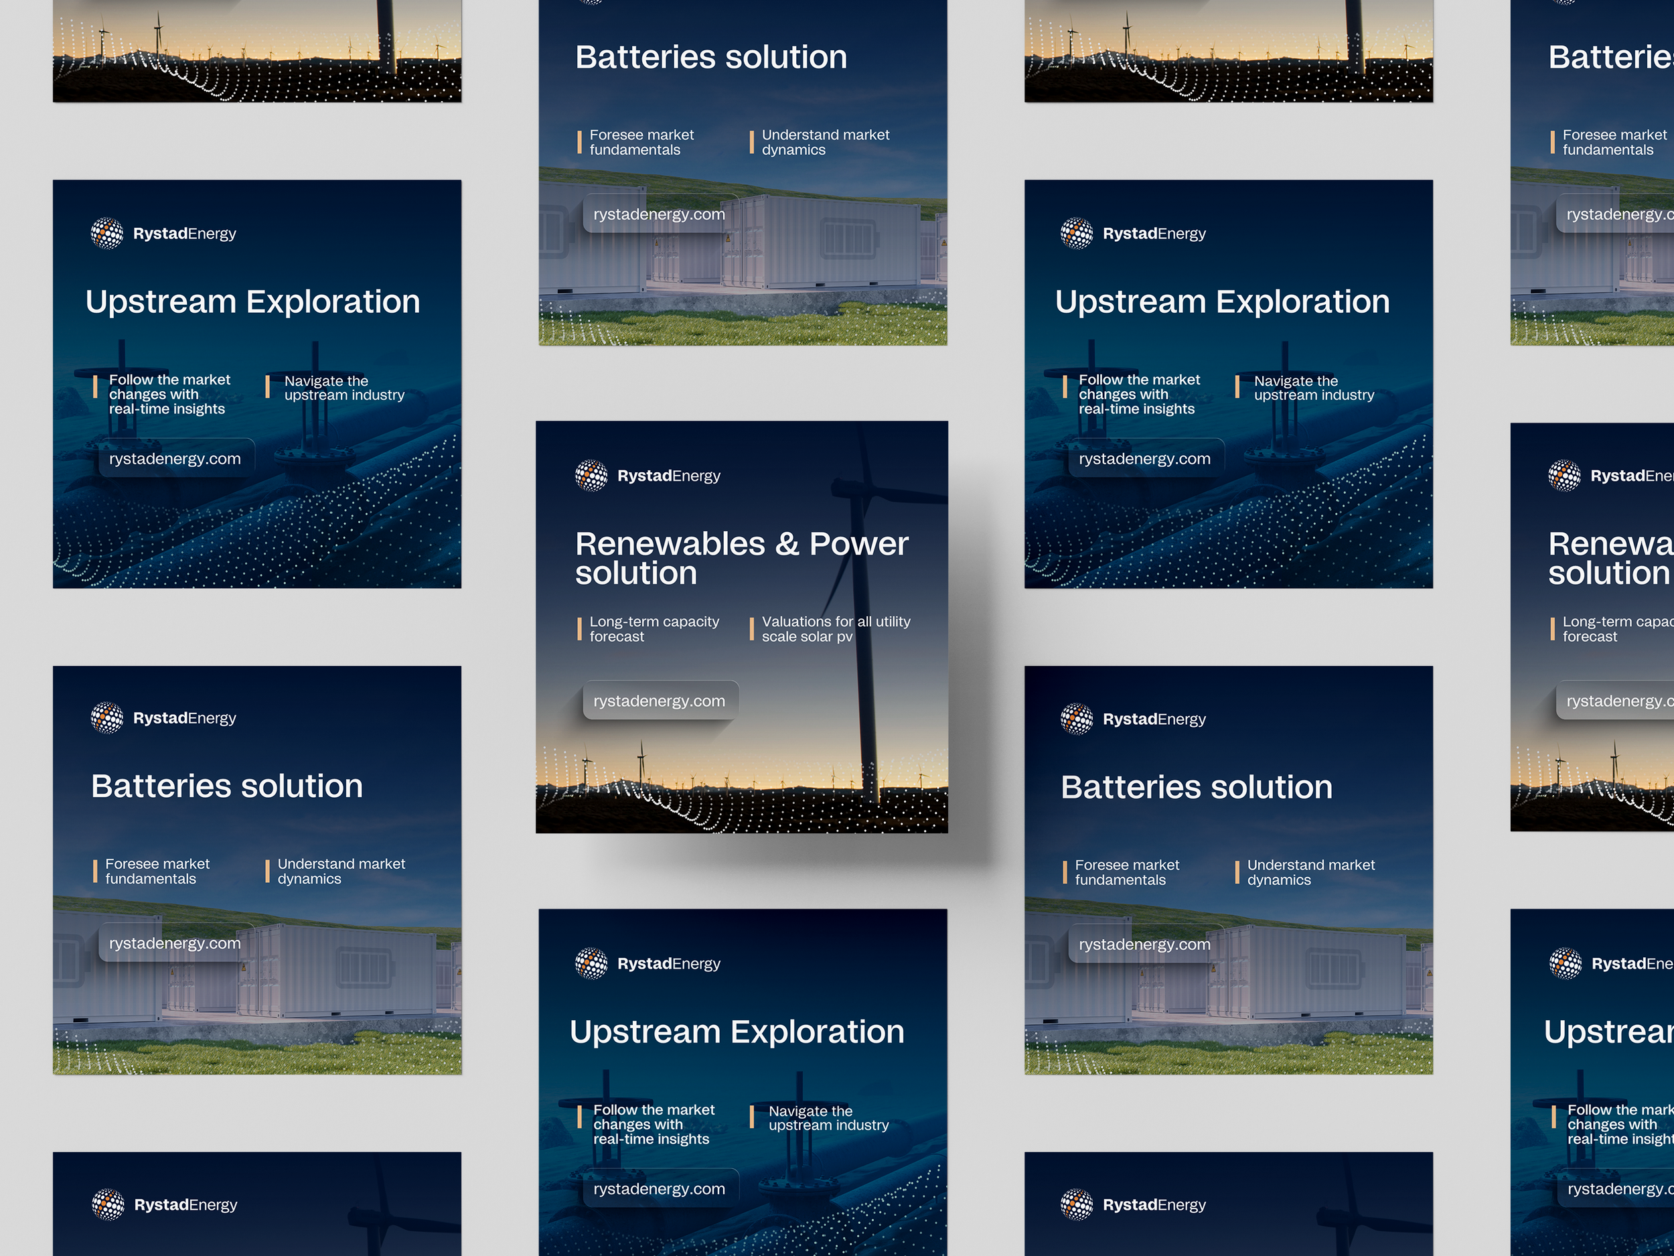
Task: Open the rystadenergy.com button on the Upstream card right of the center card
Action: pyautogui.click(x=1145, y=459)
